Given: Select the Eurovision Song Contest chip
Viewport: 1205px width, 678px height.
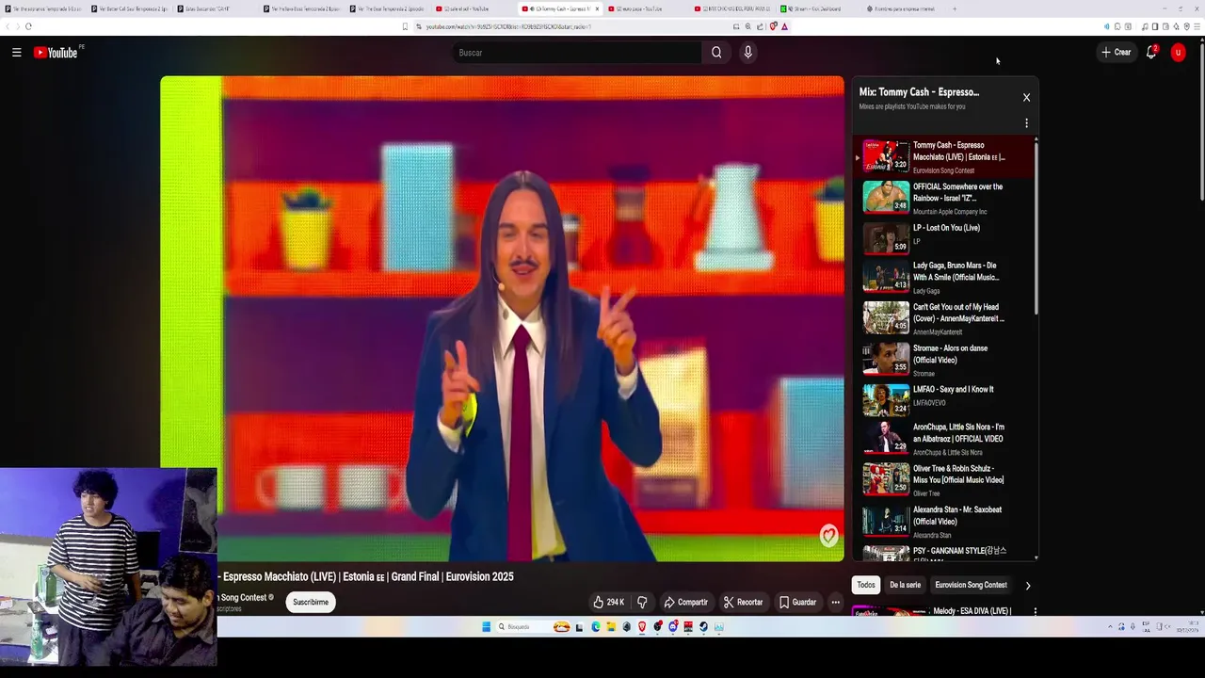Looking at the screenshot, I should coord(971,585).
